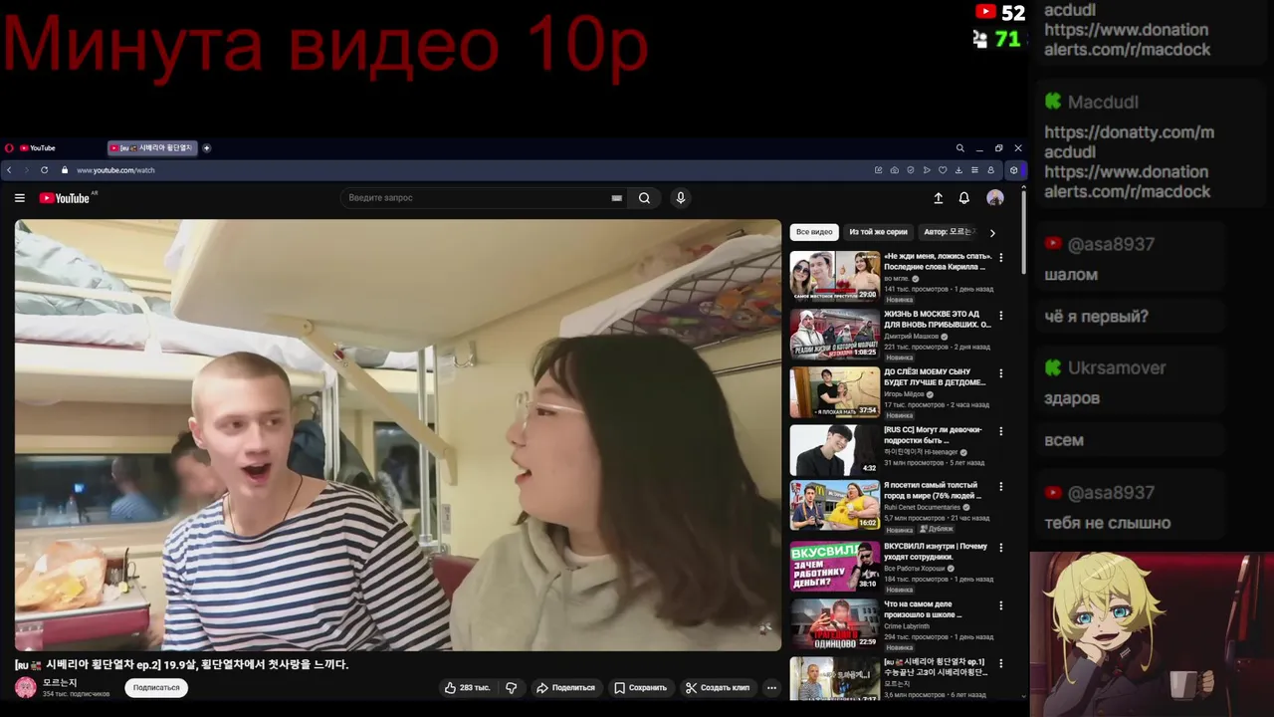Open thumbnail of ep.1 시베리아 횡단열차 video
Viewport: 1274px width, 717px height.
coord(835,679)
